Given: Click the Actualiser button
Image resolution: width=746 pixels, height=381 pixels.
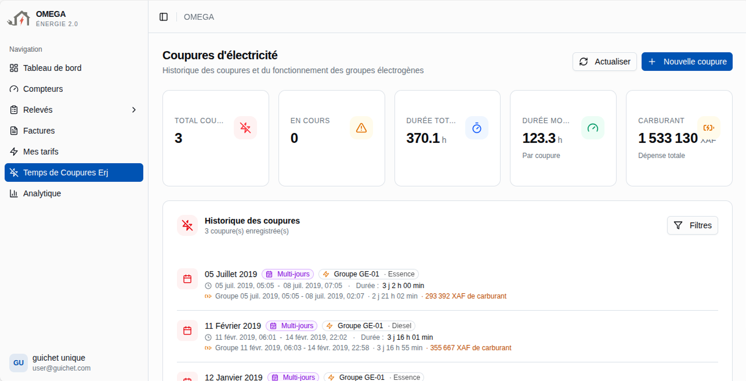Looking at the screenshot, I should pos(604,62).
